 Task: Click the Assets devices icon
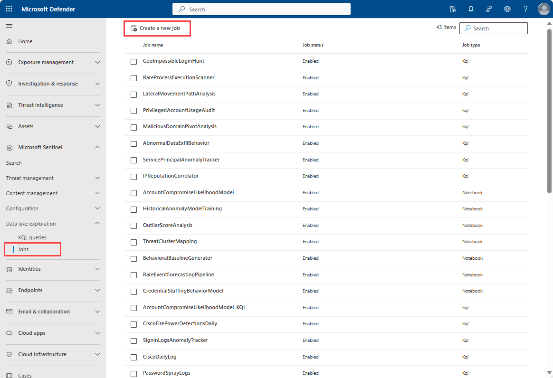(x=10, y=127)
